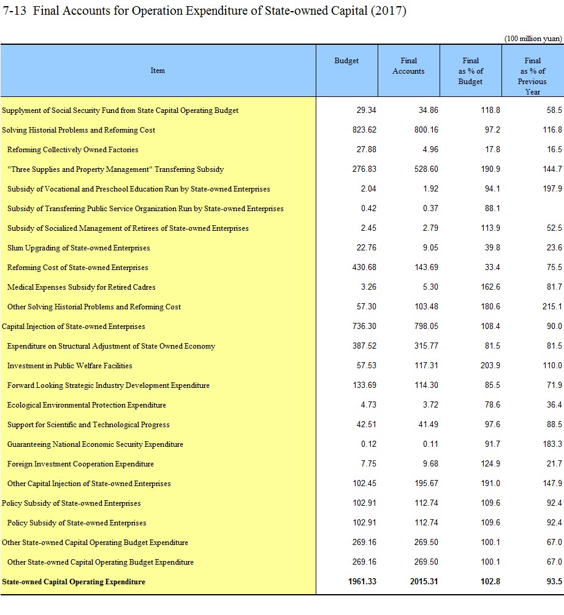564x615 pixels.
Task: Select previous year percentage 215.1
Action: [x=552, y=306]
